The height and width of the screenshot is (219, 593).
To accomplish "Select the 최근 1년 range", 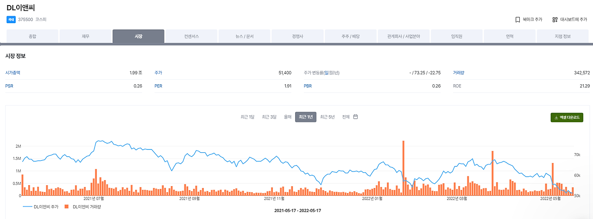I will coord(306,117).
